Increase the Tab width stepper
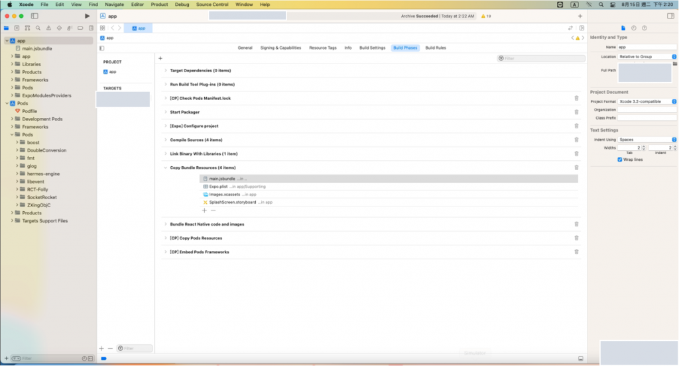679x366 pixels. pyautogui.click(x=643, y=146)
